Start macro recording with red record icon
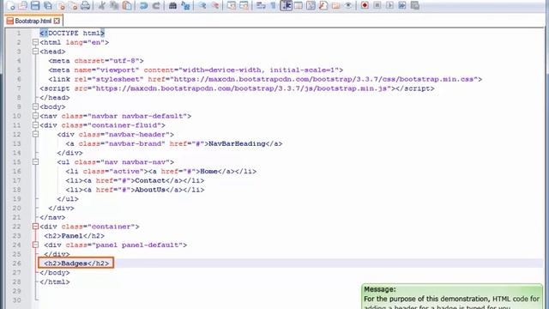Screen dimensions: 549x309 click(x=365, y=5)
